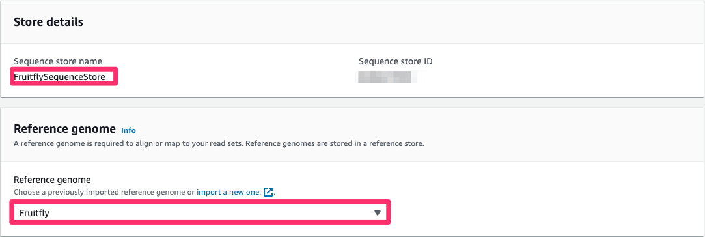Open the Info link next to Reference genome

tap(128, 130)
